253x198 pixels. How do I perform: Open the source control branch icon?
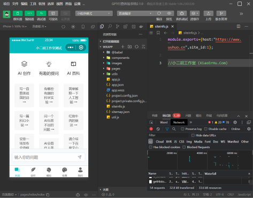click(118, 26)
